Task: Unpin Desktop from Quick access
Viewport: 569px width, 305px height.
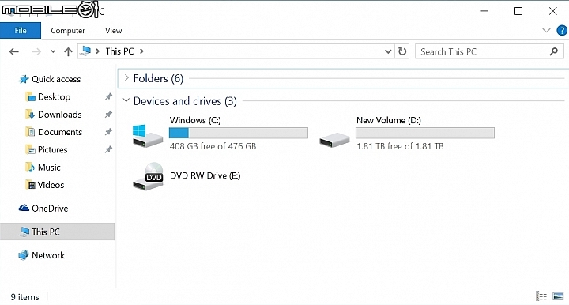Action: [x=108, y=97]
